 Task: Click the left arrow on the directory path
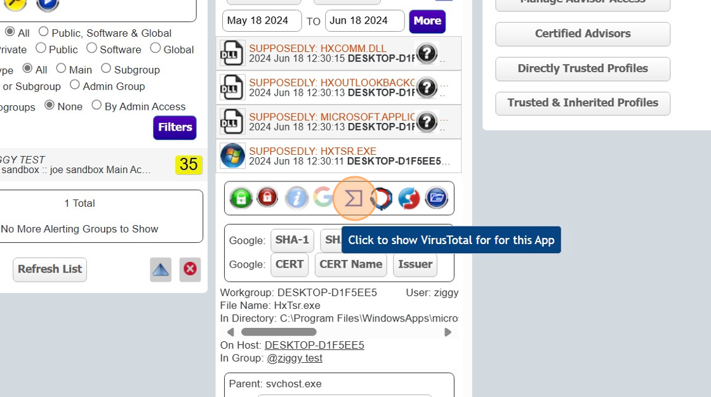[231, 332]
